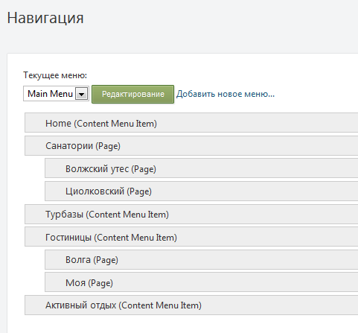The height and width of the screenshot is (333, 358).
Task: Select the Санатории (Page) row
Action: coord(191,145)
